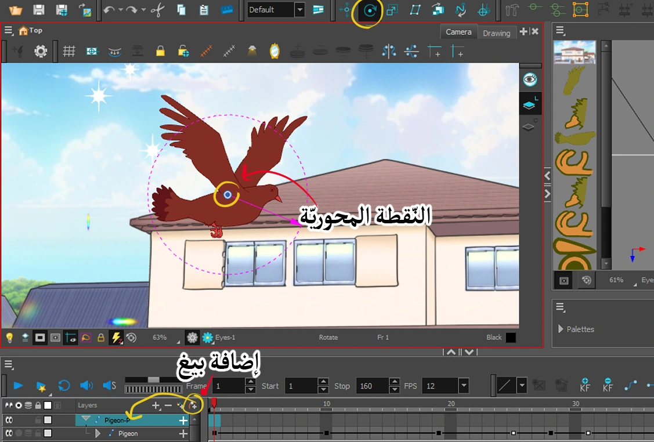Add a layer with the plus icon in Layers header
654x442 pixels.
[x=156, y=405]
